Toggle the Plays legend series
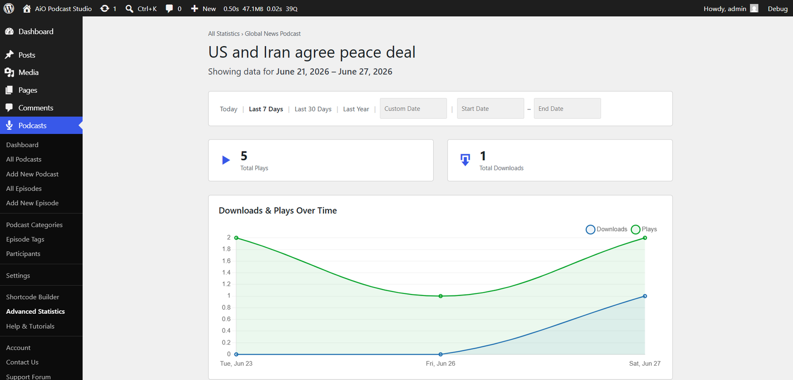This screenshot has width=793, height=380. click(x=644, y=229)
